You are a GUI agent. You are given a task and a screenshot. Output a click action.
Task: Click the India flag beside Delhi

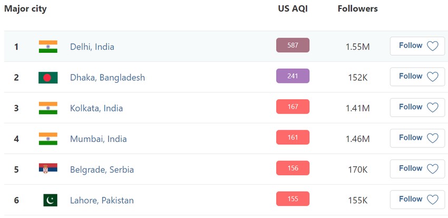point(48,46)
